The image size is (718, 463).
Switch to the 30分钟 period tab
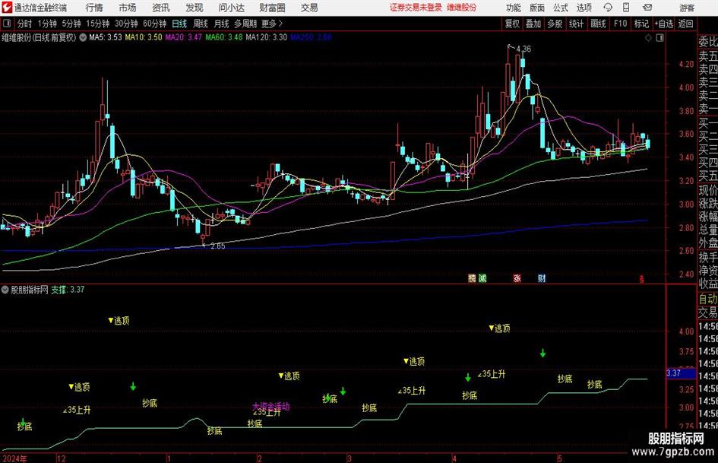coord(126,24)
